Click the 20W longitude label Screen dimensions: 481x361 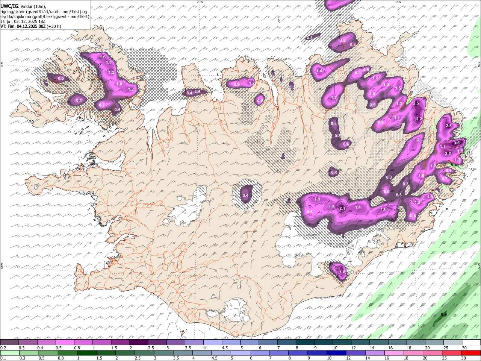(x=200, y=2)
